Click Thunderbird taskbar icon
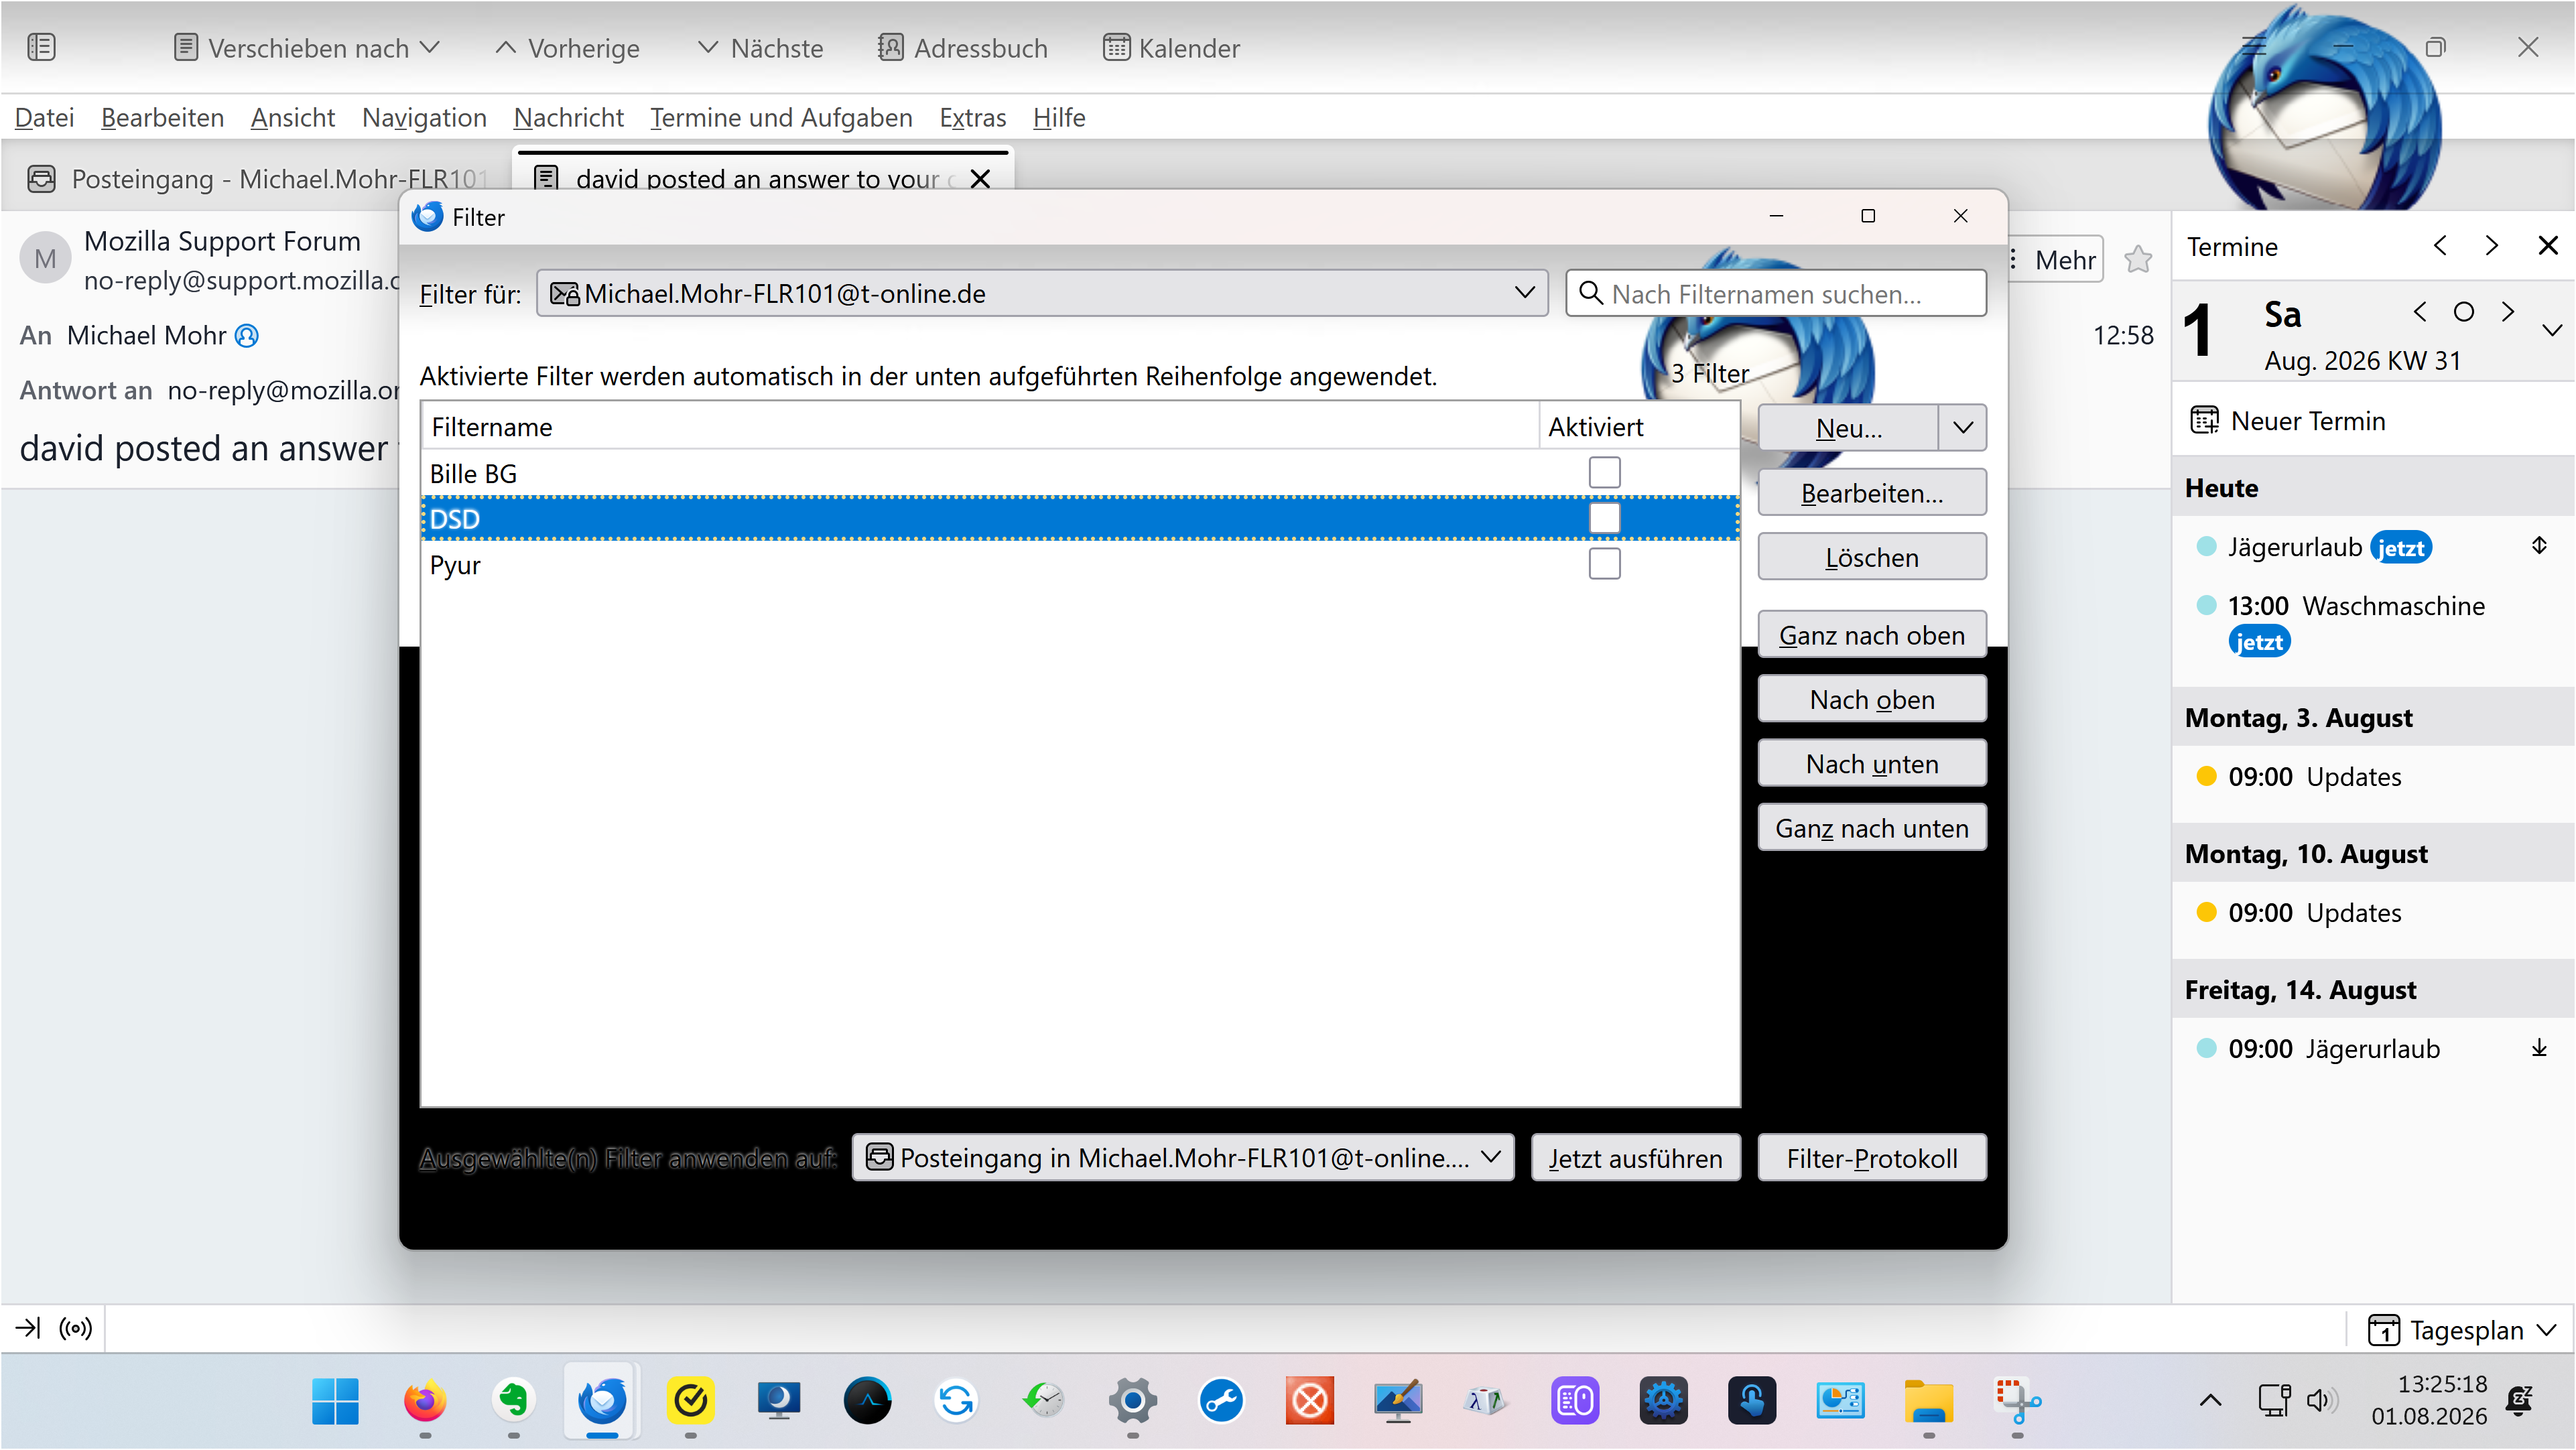Image resolution: width=2576 pixels, height=1450 pixels. 602,1401
